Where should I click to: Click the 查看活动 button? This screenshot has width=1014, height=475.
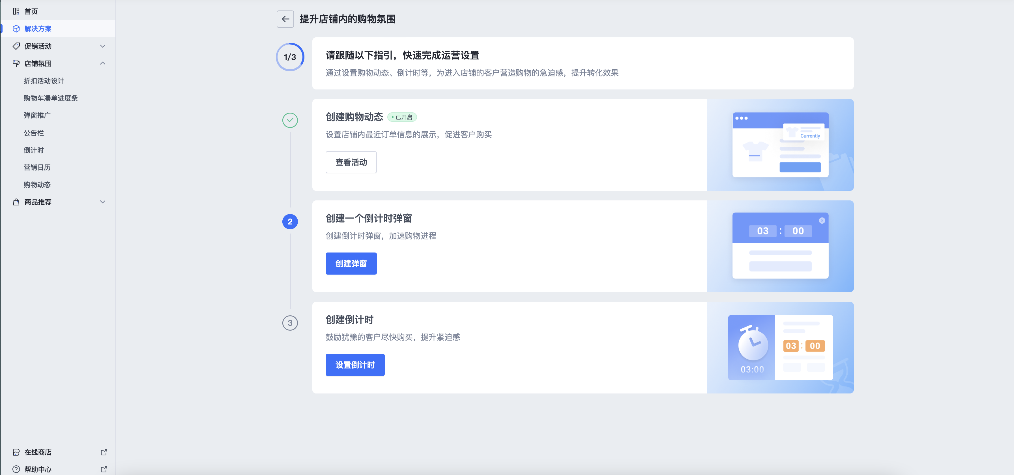point(351,162)
